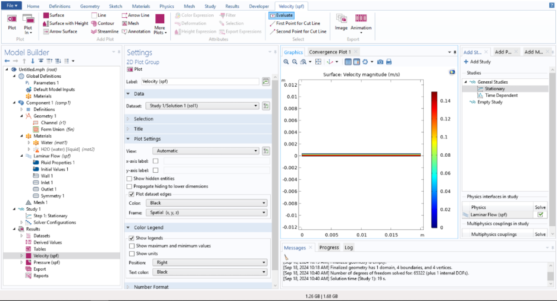Viewport: 557px width, 301px height.
Task: Add an Annotation plot
Action: 136,31
